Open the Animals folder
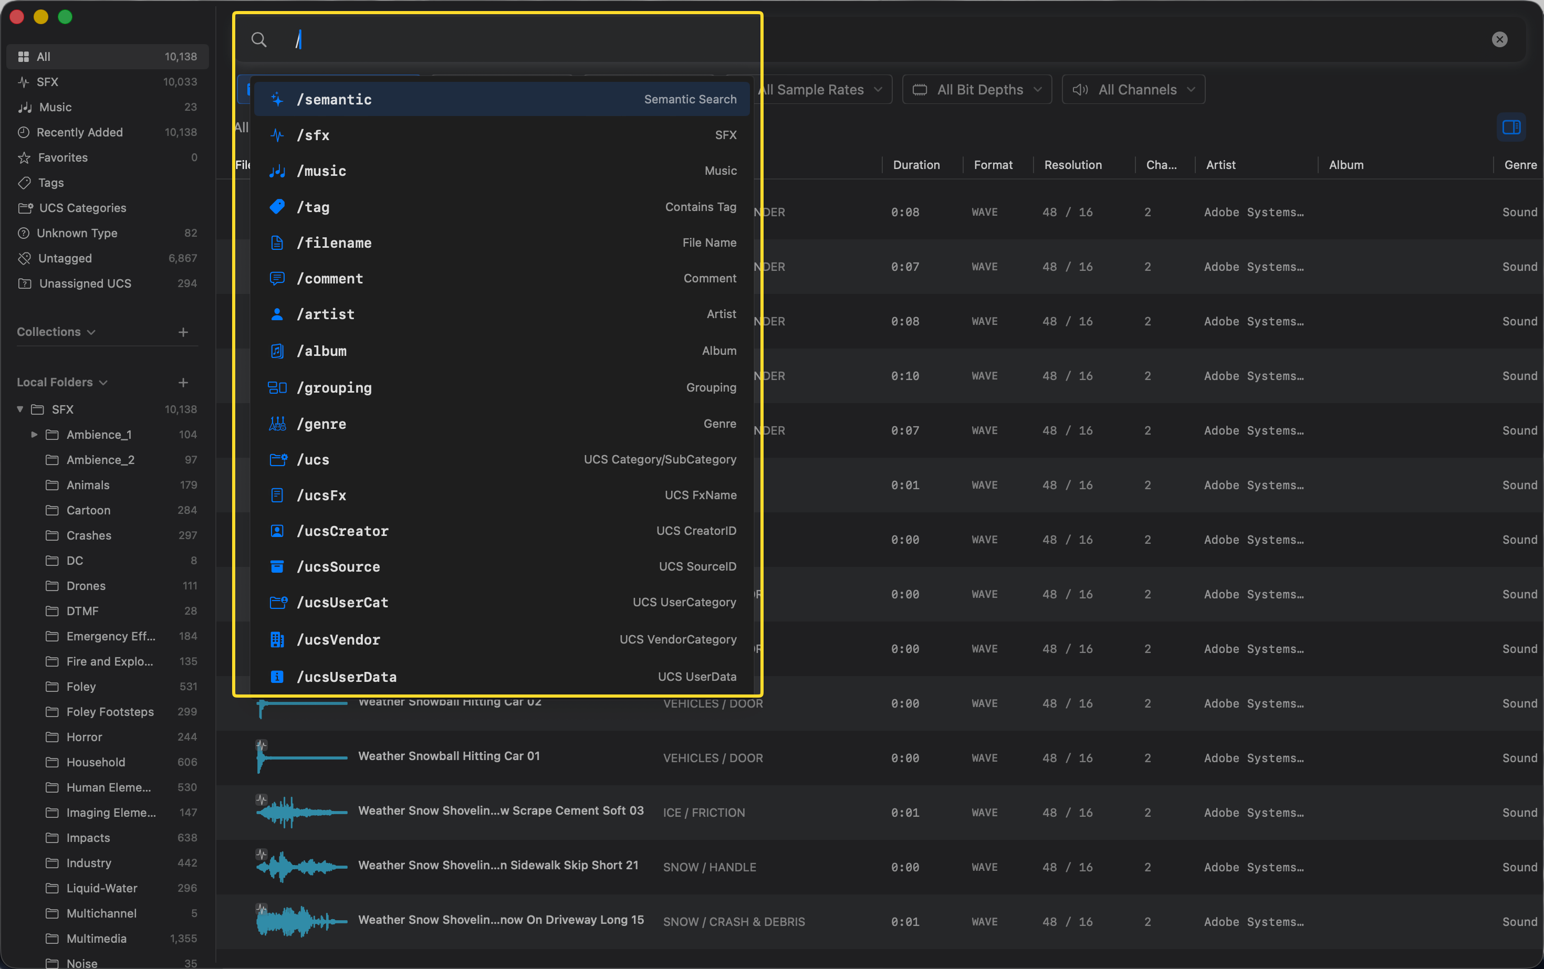The image size is (1544, 969). coord(108,485)
